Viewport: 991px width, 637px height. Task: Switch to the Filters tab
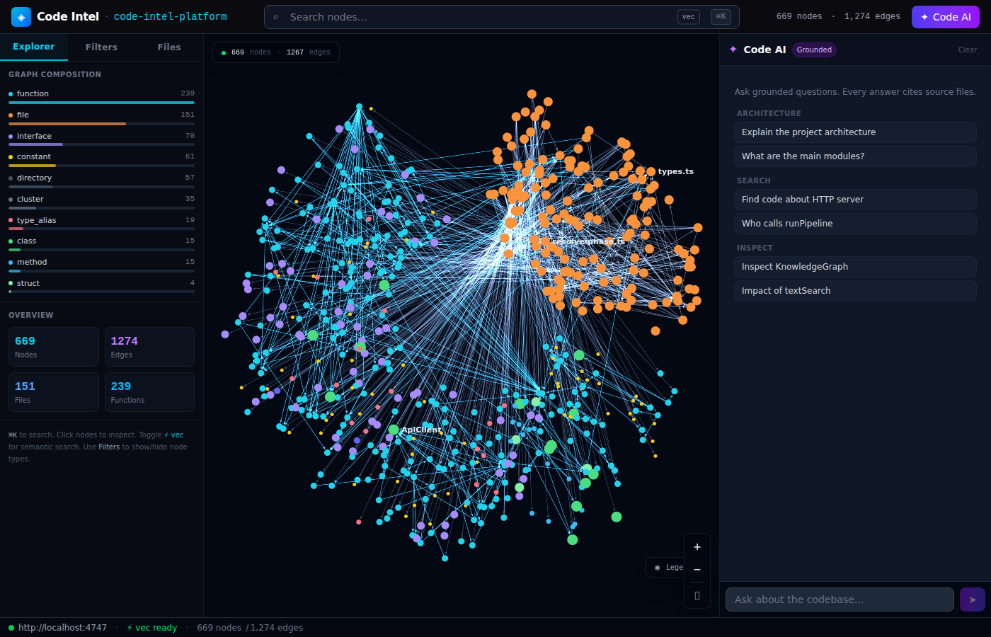[x=101, y=47]
